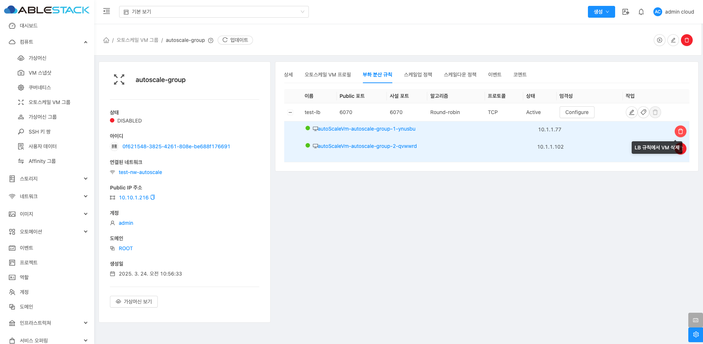Open the test-nw-autoscale network link
The height and width of the screenshot is (344, 703).
[x=140, y=172]
